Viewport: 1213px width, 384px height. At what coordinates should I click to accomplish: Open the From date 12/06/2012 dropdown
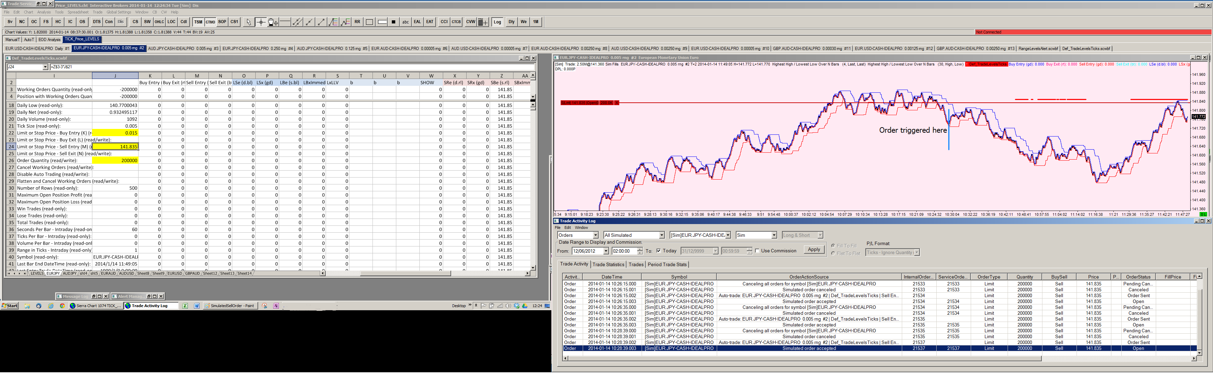coord(606,251)
